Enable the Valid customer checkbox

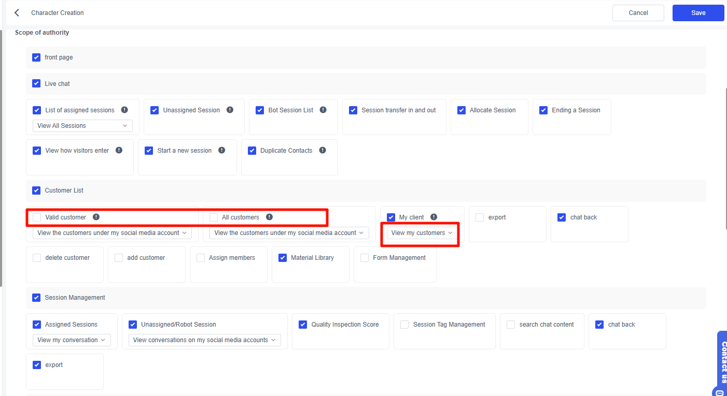tap(37, 217)
